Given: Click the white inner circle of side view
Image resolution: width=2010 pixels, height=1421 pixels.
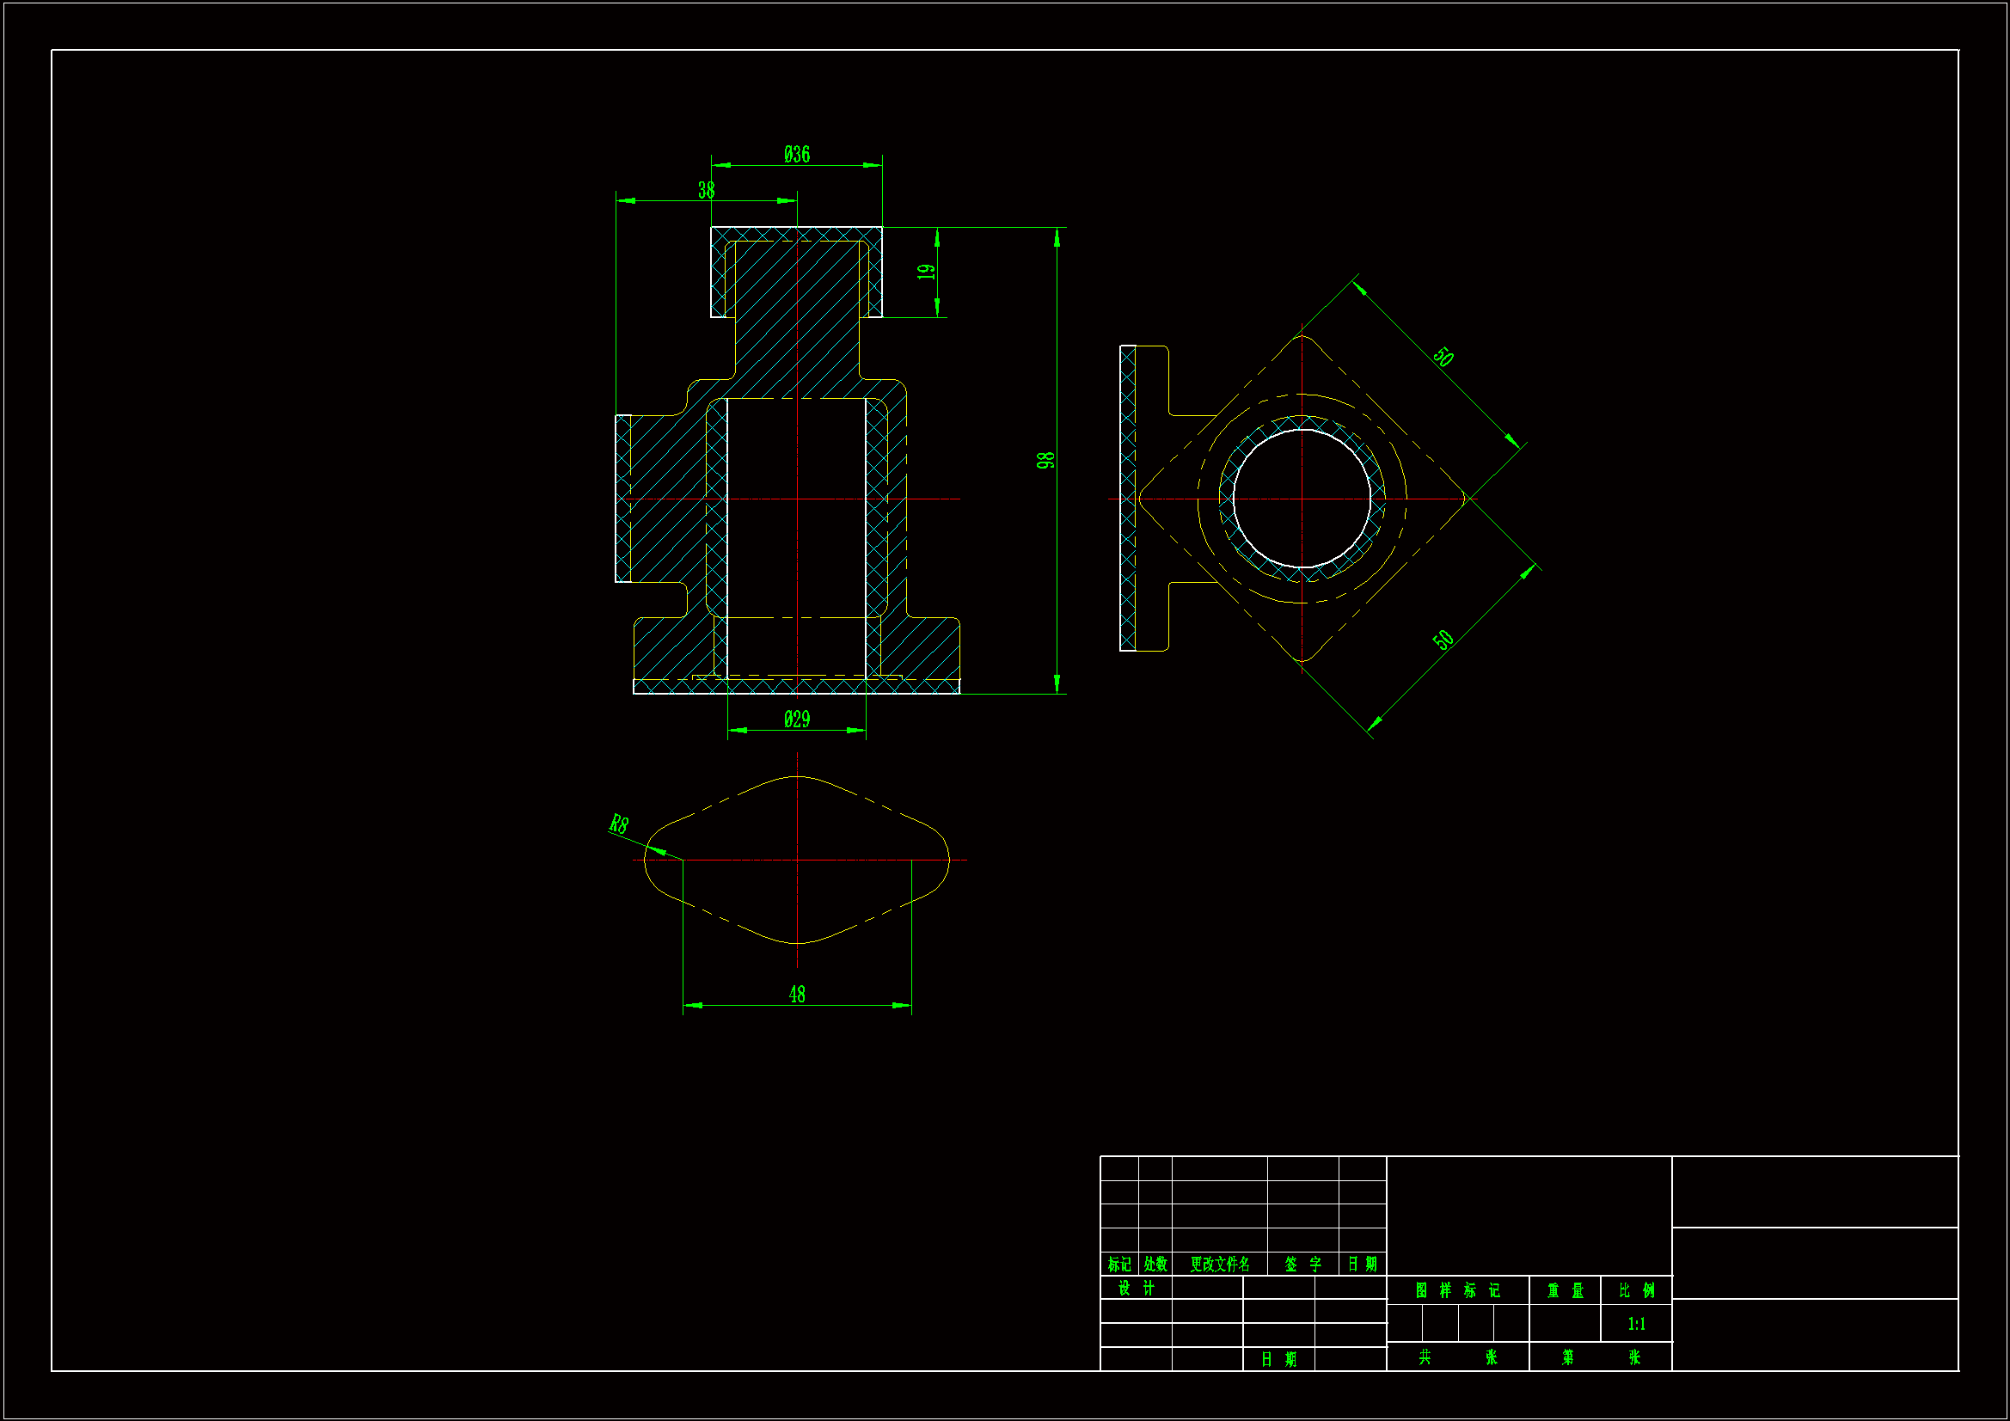Looking at the screenshot, I should (x=1302, y=499).
